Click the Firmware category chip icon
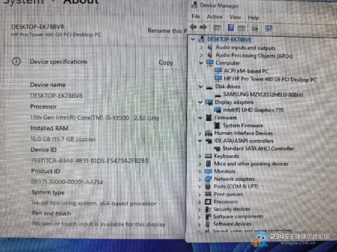Screen dimensions: 337x252 (208, 117)
